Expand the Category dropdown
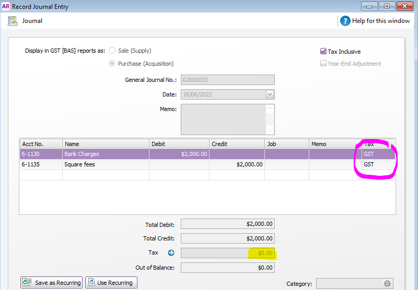Image resolution: width=418 pixels, height=290 pixels. point(387,284)
